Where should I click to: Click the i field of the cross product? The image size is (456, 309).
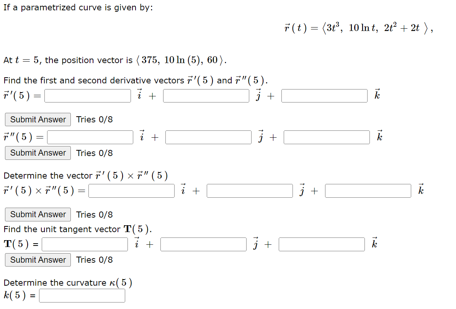point(131,190)
